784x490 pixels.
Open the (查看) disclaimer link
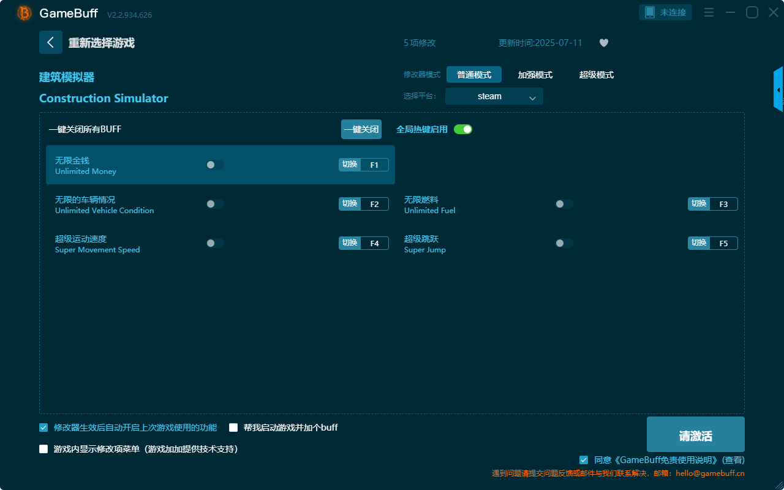pos(734,460)
